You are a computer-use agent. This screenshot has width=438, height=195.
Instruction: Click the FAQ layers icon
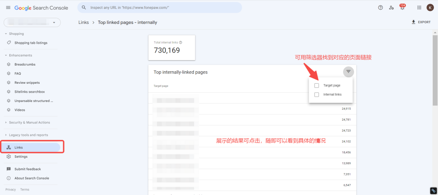tap(9, 74)
